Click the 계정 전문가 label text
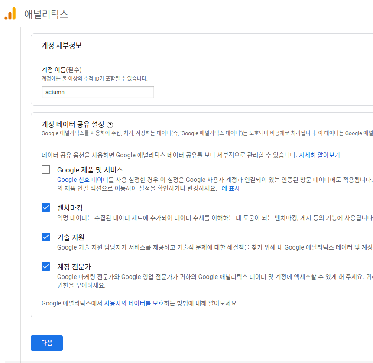This screenshot has width=373, height=363. 74,267
